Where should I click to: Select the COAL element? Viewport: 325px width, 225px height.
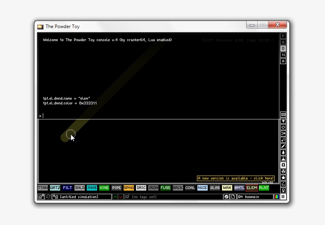tap(190, 188)
